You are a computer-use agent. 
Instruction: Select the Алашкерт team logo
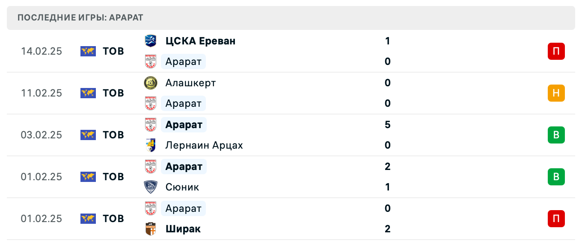(x=151, y=83)
